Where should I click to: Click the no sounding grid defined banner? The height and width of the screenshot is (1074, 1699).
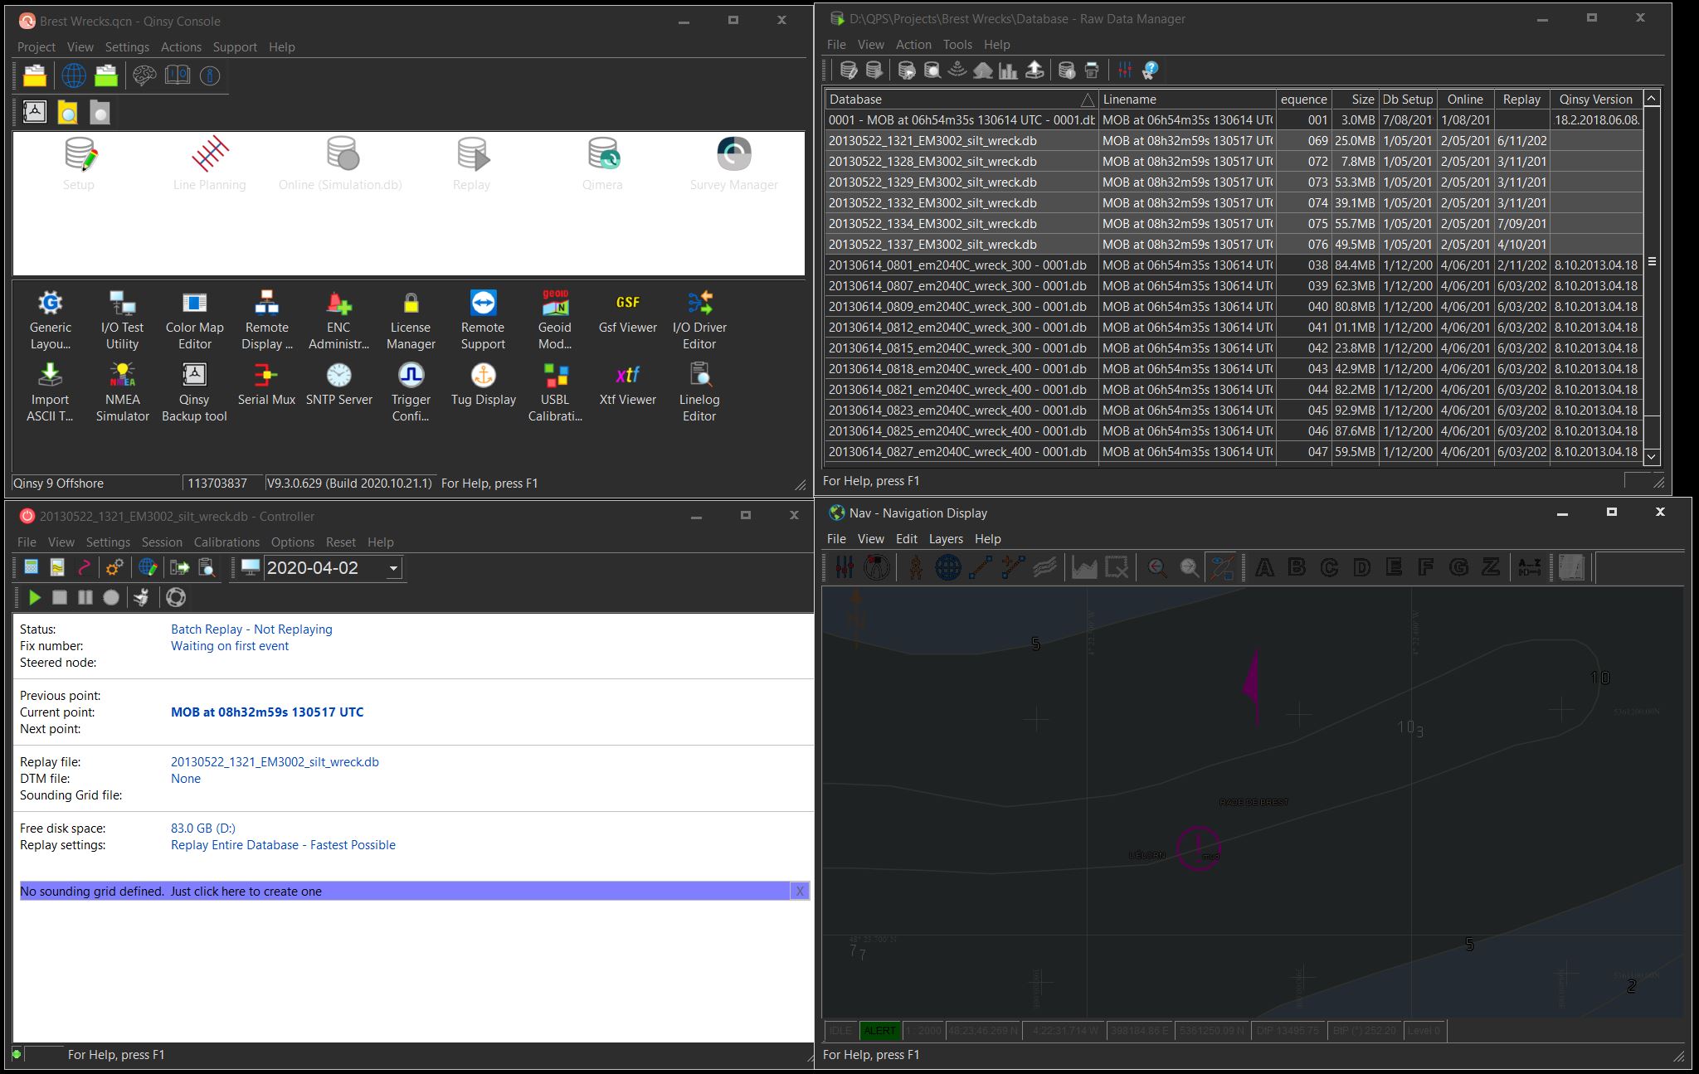(171, 892)
